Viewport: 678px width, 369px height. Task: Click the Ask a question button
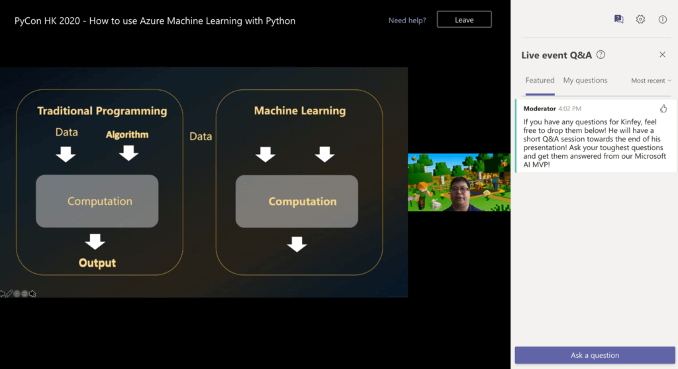click(595, 355)
